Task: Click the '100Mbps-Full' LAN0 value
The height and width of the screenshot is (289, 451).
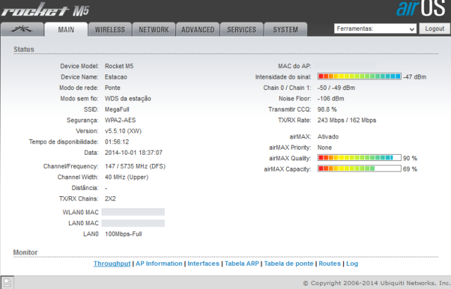Action: (x=123, y=234)
